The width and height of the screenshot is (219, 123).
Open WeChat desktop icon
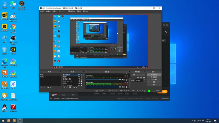click(13, 4)
